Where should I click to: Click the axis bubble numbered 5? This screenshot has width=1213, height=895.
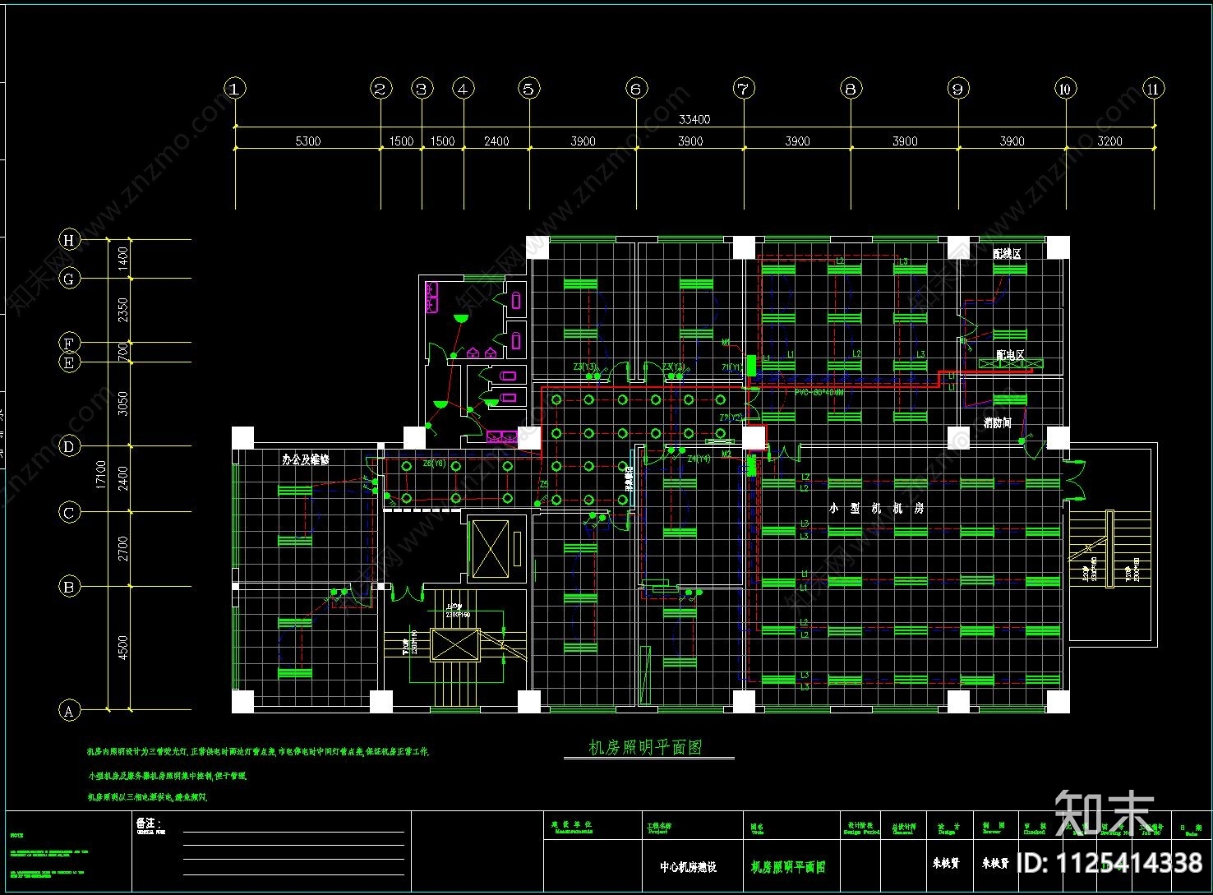[x=529, y=89]
